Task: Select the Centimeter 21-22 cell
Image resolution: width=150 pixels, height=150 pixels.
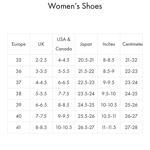Action: [131, 60]
